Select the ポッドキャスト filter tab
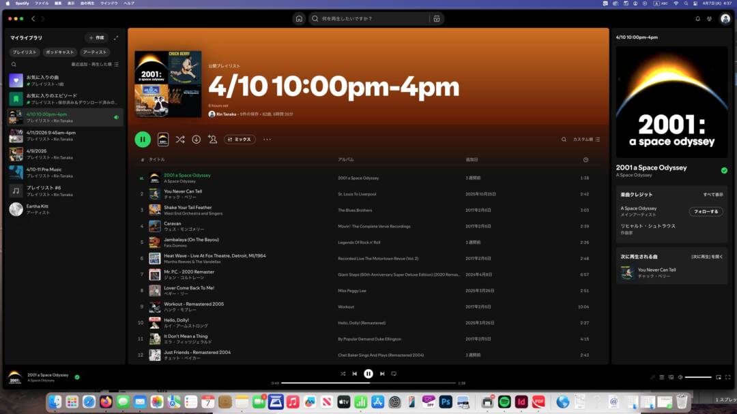The image size is (737, 414). tap(59, 52)
